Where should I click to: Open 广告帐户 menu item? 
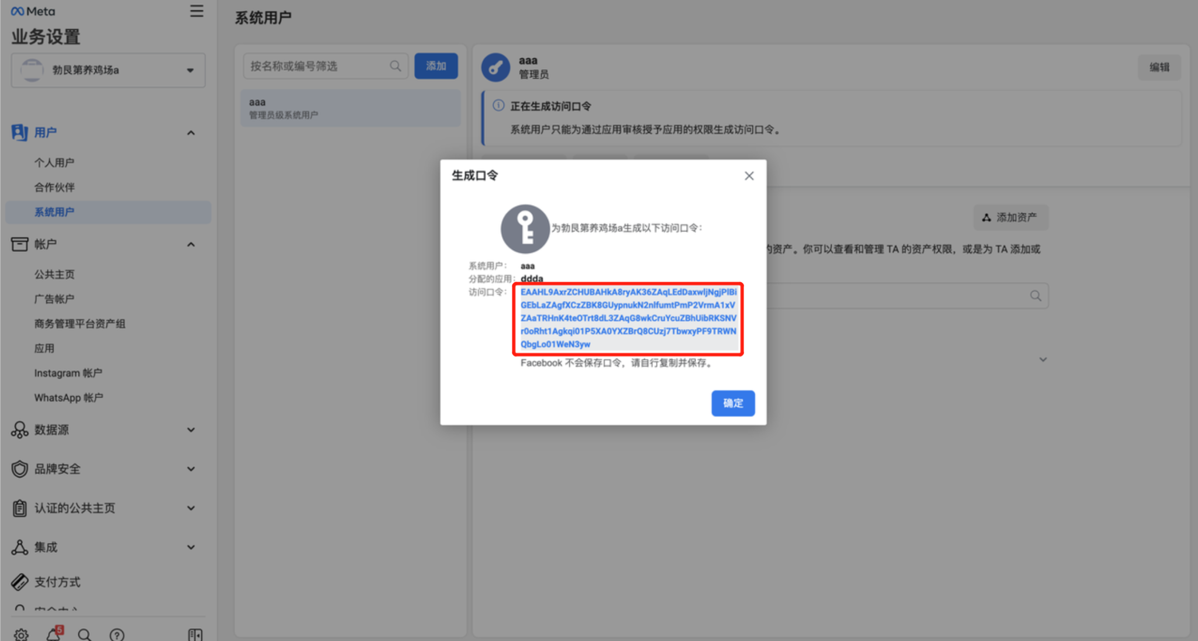pos(54,299)
